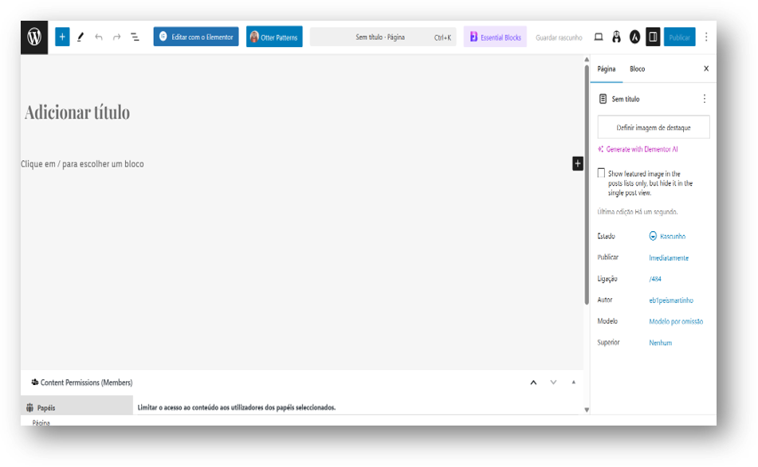The width and height of the screenshot is (758, 467).
Task: Click the scrollbar down arrow
Action: tap(587, 410)
